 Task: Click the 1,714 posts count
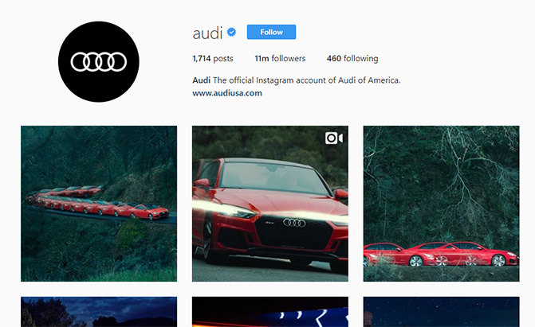[x=213, y=59]
